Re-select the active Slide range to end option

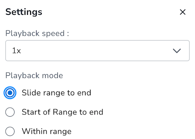coord(10,93)
